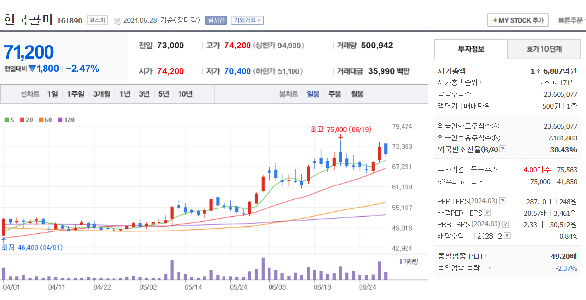
Task: Select the 10년 line chart period
Action: pyautogui.click(x=185, y=94)
